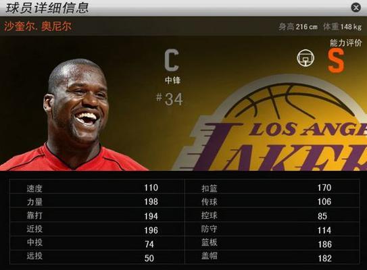
Task: Select the 远投 50 stat row
Action: (97, 257)
